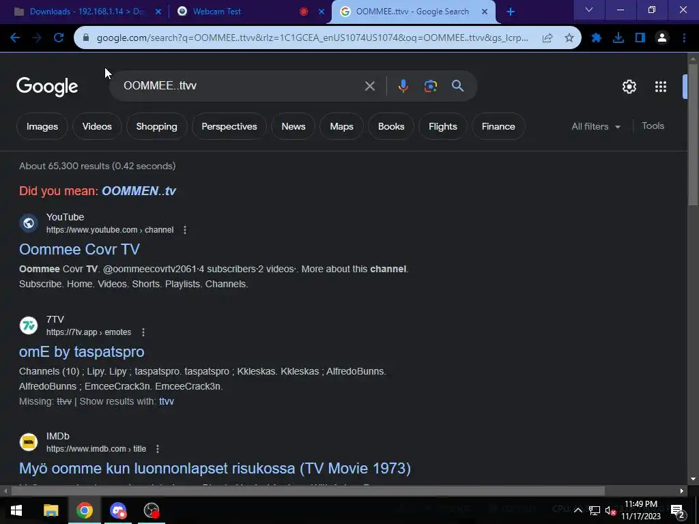
Task: Open the taskbar clock showing 11:49 PM
Action: pos(641,510)
